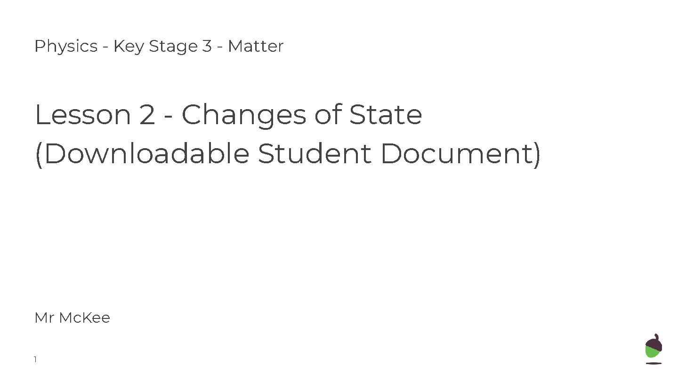Click the acorn logo in the corner
The width and height of the screenshot is (678, 381).
pos(654,349)
